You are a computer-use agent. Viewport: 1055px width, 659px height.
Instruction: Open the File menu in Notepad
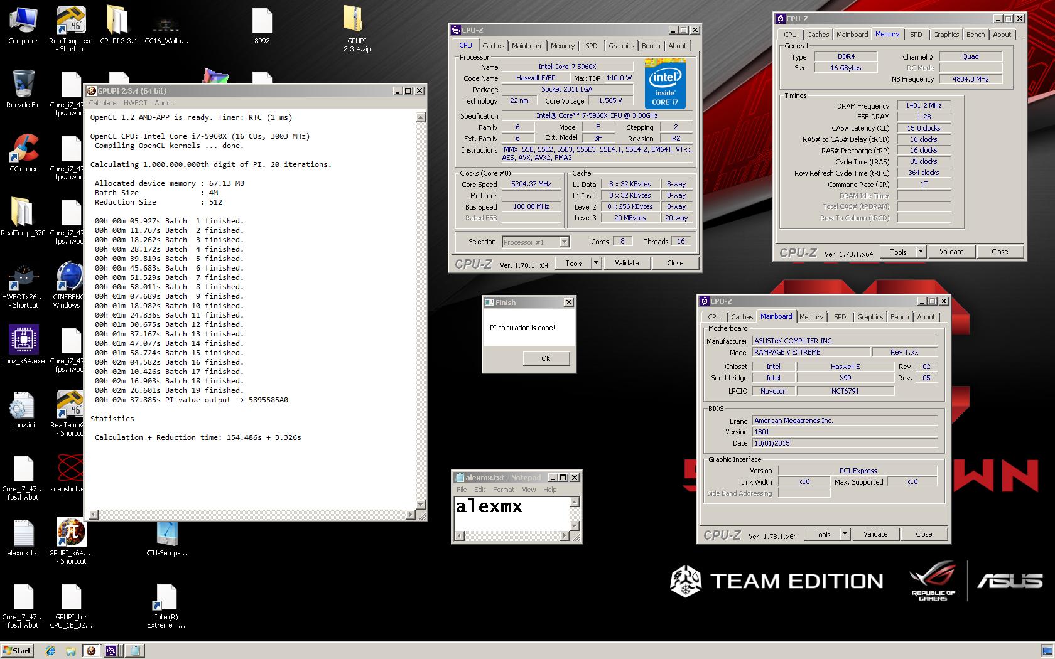click(x=462, y=490)
